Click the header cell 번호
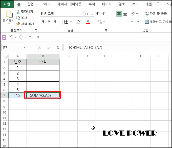 (17, 62)
